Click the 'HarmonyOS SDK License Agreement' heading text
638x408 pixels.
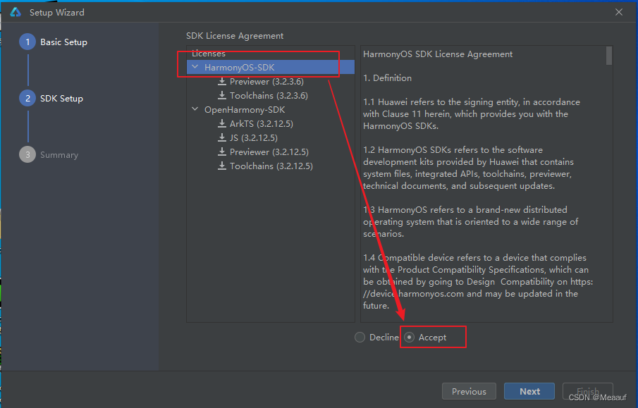pyautogui.click(x=437, y=54)
